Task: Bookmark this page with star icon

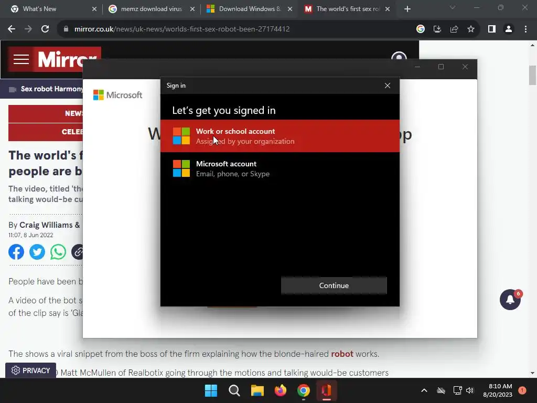Action: [471, 29]
